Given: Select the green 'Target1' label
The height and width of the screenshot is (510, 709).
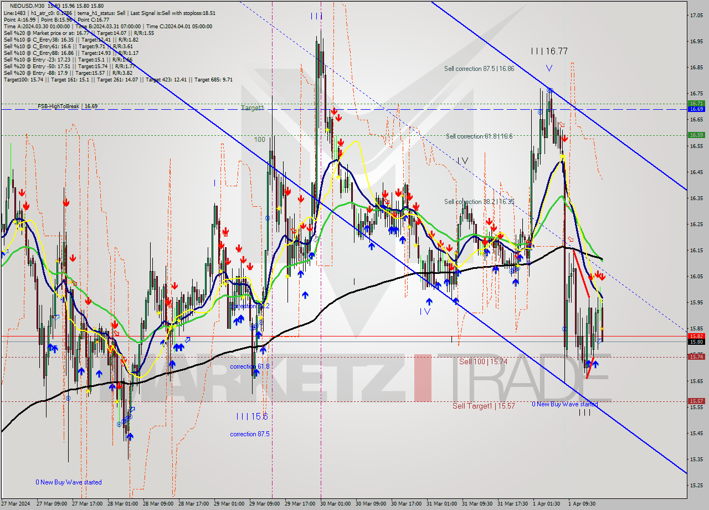Looking at the screenshot, I should (252, 108).
